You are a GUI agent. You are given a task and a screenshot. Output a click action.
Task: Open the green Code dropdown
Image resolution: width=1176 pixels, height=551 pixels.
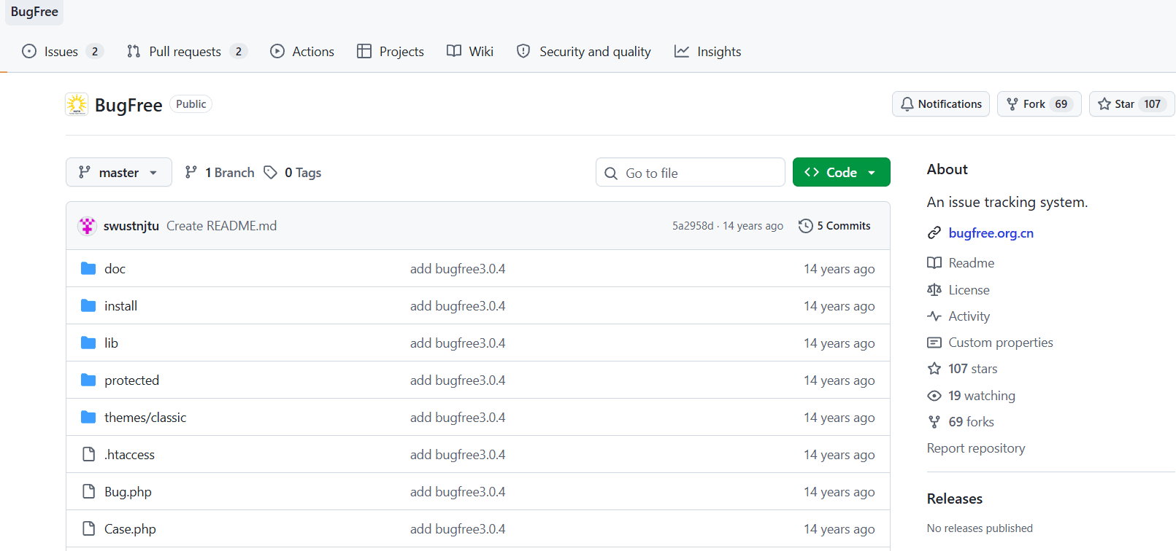click(842, 172)
